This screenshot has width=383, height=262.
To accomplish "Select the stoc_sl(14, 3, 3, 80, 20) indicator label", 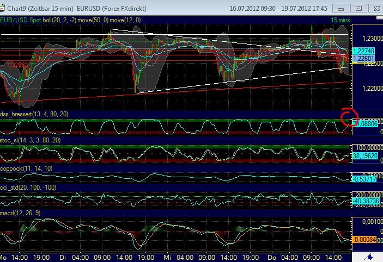I will tap(31, 140).
